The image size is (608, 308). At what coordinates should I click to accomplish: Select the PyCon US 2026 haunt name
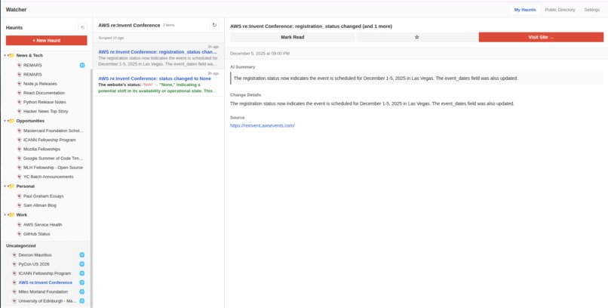click(x=34, y=264)
